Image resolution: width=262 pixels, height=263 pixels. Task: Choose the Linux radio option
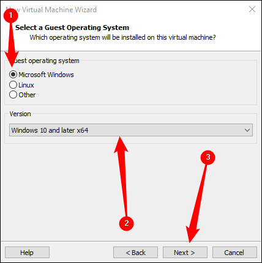13,85
